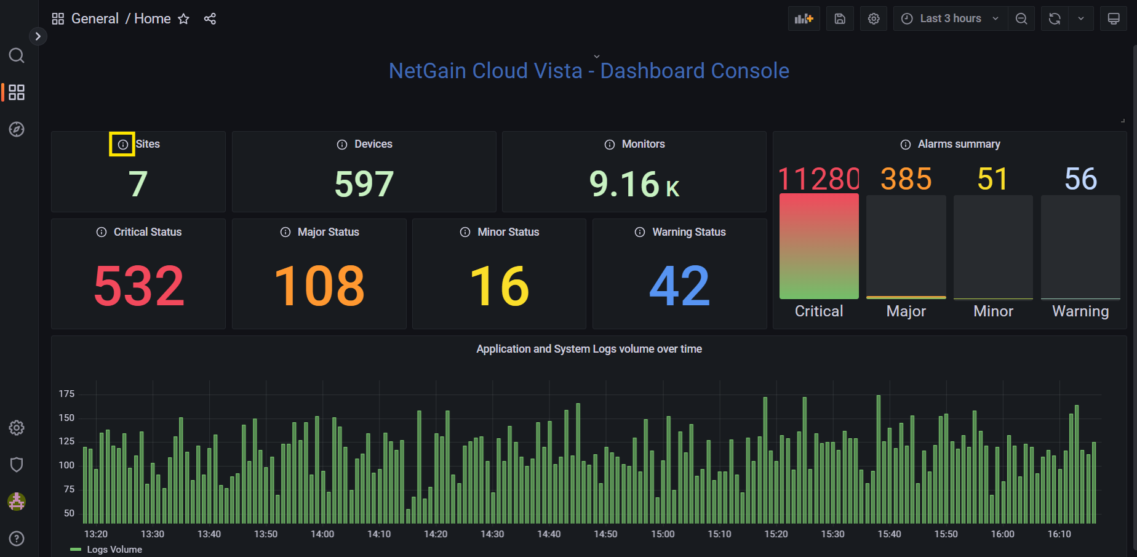
Task: Share the dashboard via share icon
Action: click(x=210, y=18)
